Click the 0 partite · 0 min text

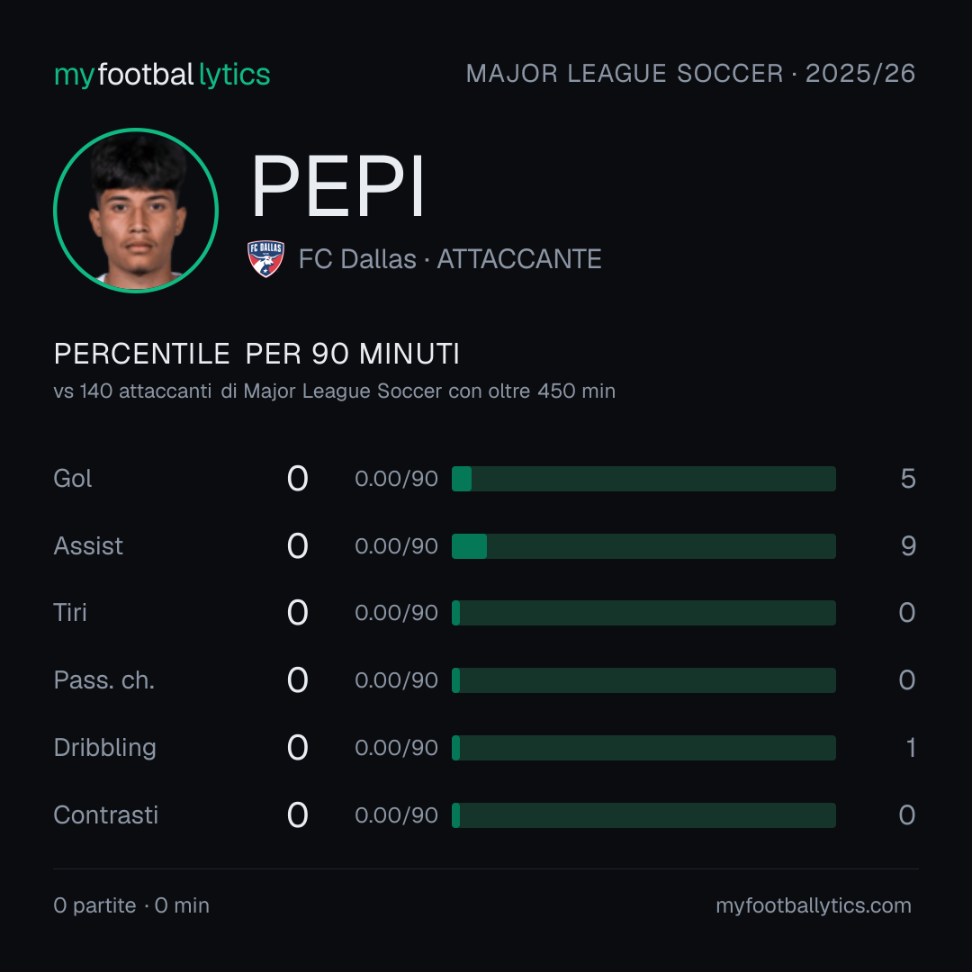tap(131, 905)
